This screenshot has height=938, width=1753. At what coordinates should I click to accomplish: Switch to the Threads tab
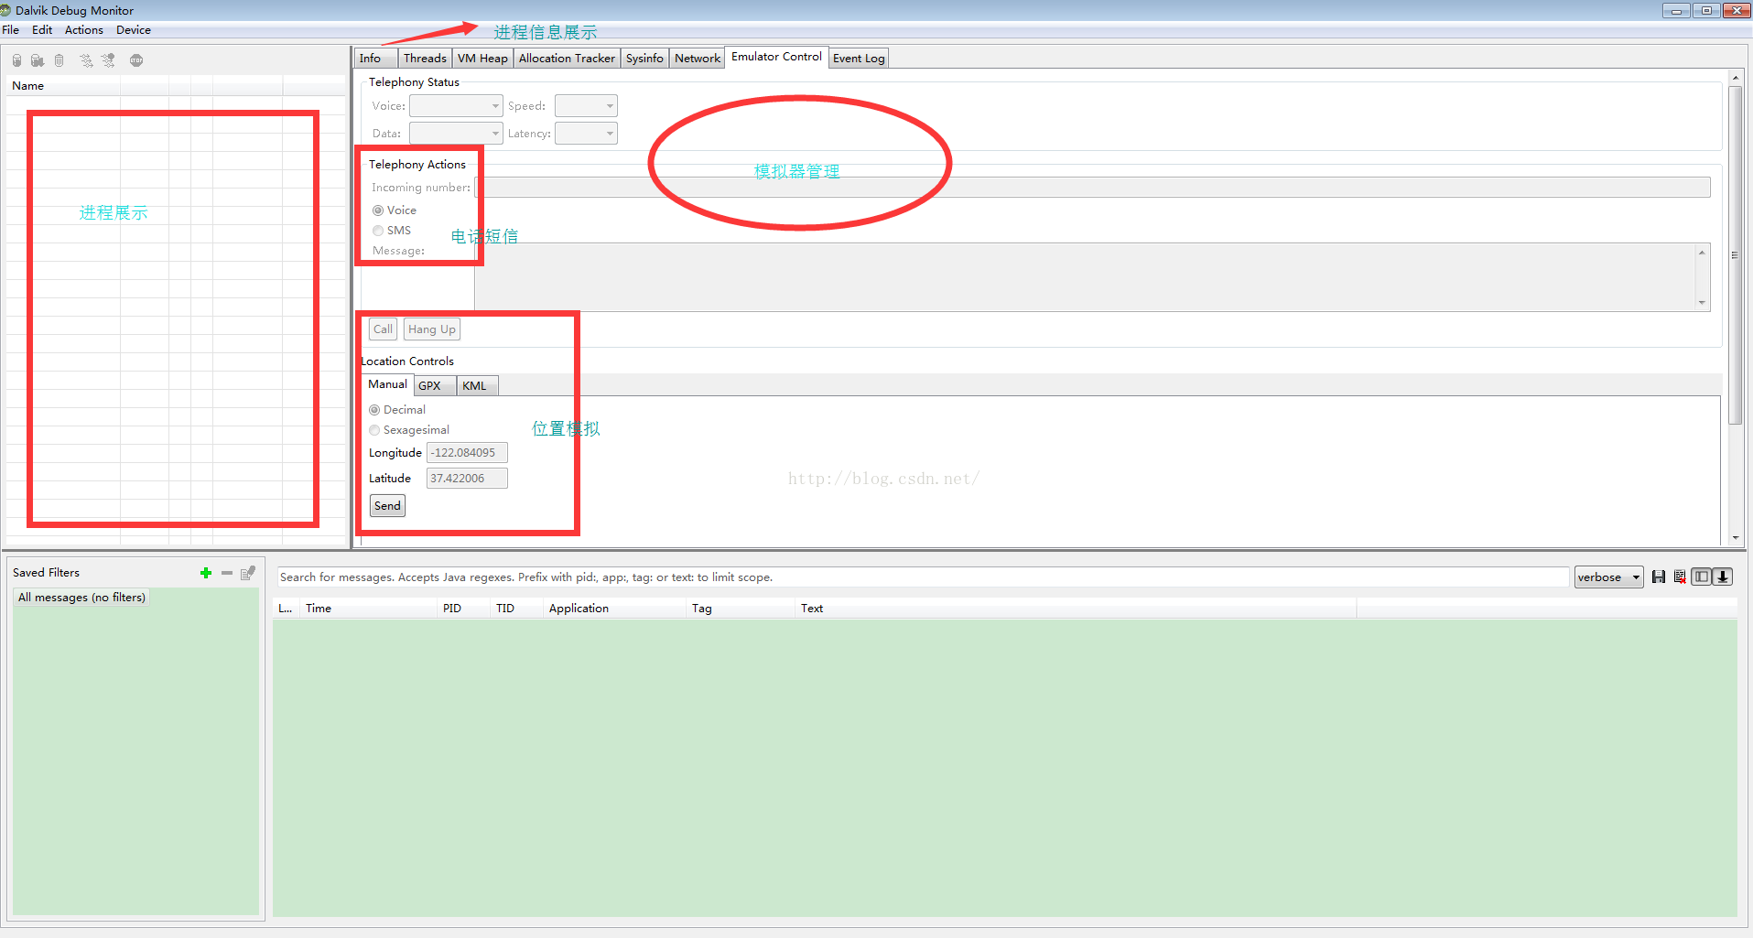pos(425,59)
